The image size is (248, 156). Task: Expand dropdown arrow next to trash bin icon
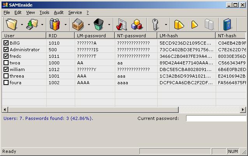109,24
